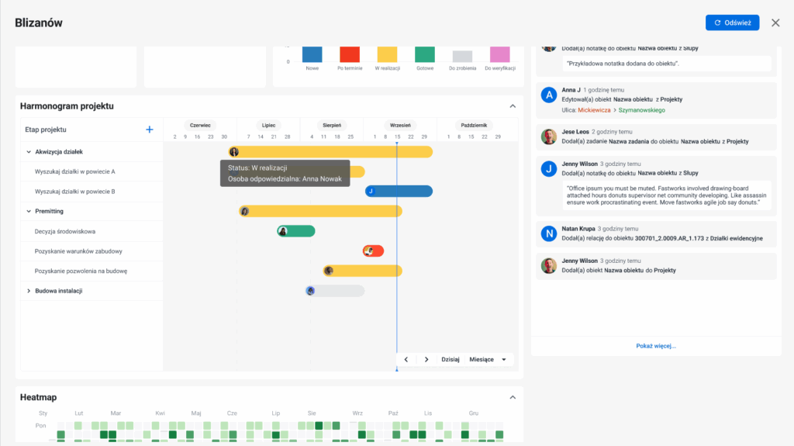Select the Wyszukaj działki w powiecie B row
Image resolution: width=794 pixels, height=446 pixels.
[75, 192]
